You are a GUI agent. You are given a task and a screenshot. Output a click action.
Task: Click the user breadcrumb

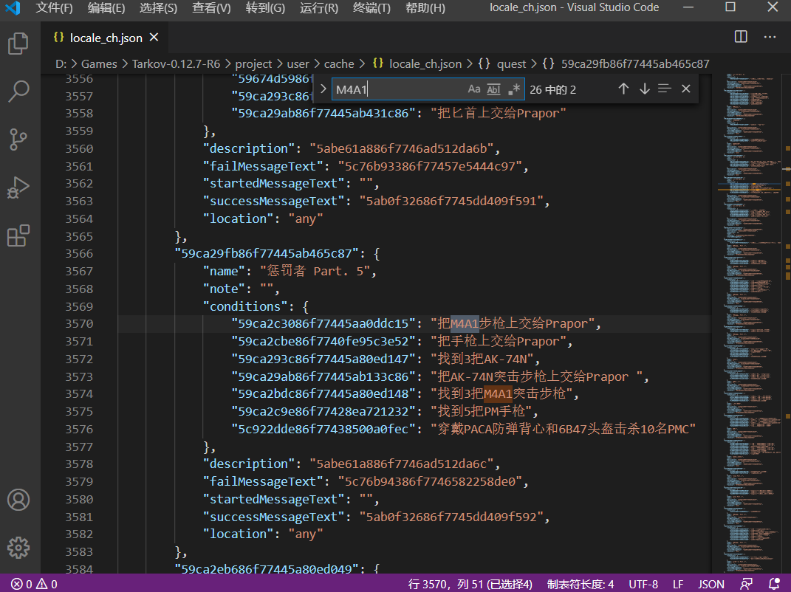tap(298, 64)
